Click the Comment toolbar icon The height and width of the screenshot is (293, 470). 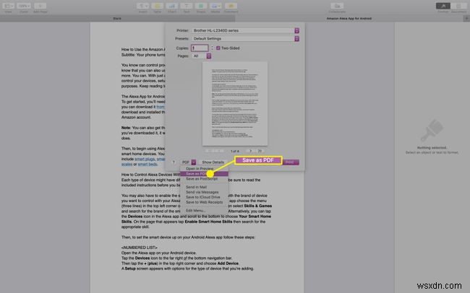(231, 6)
